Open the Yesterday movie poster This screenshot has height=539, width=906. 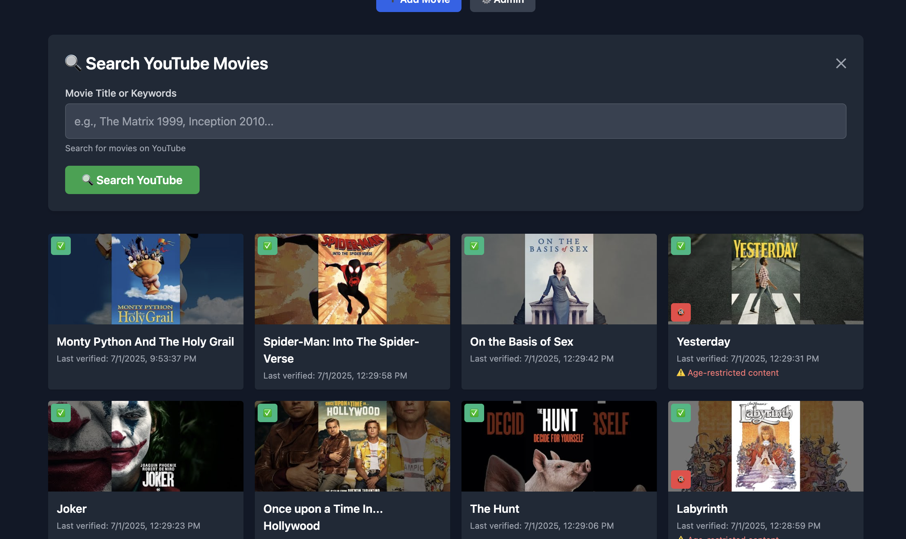point(765,279)
